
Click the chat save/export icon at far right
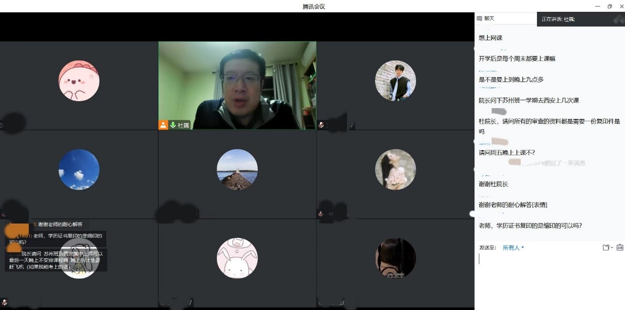[620, 248]
